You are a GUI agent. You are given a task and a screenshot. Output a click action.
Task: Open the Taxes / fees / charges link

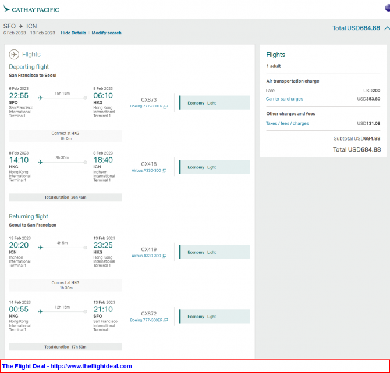[x=288, y=123]
